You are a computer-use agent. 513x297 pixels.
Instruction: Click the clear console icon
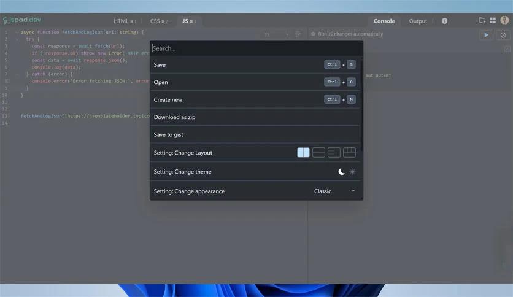[x=503, y=35]
